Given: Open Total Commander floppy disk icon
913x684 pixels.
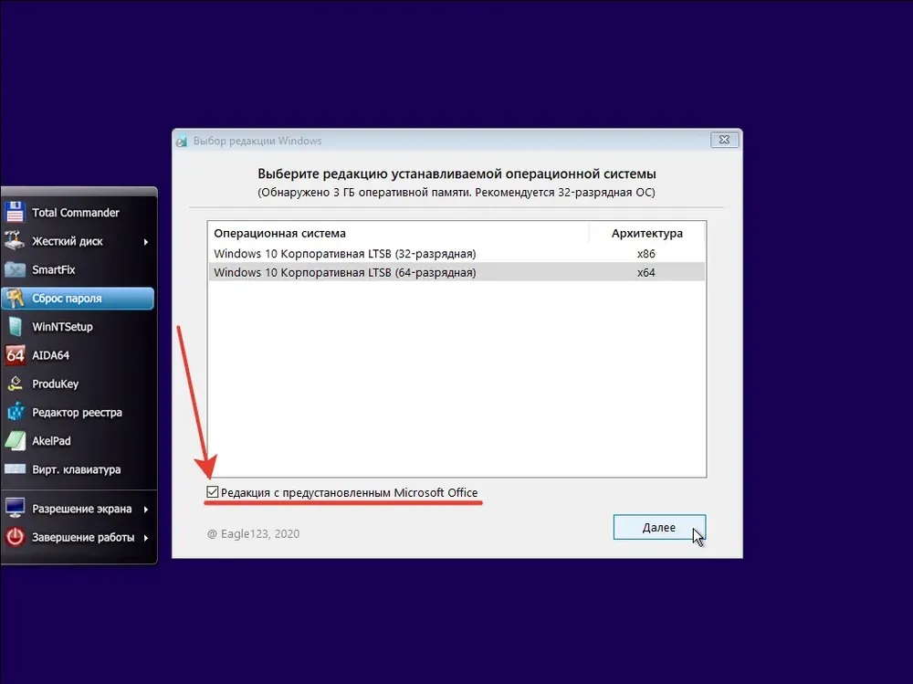Looking at the screenshot, I should click(x=16, y=213).
